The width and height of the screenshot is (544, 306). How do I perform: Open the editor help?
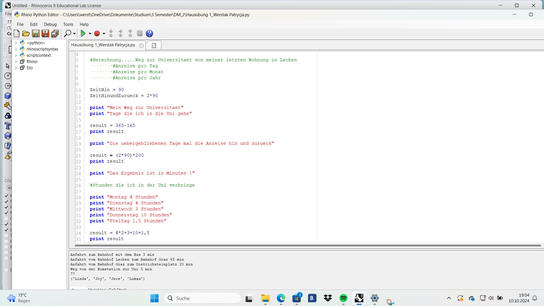[149, 33]
